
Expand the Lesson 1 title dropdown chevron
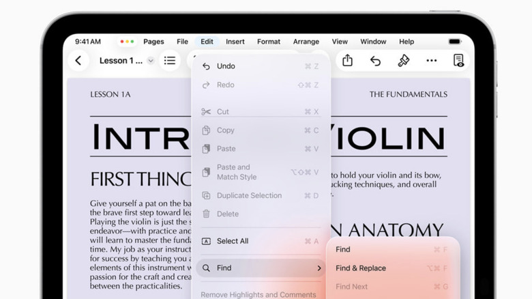coord(151,61)
